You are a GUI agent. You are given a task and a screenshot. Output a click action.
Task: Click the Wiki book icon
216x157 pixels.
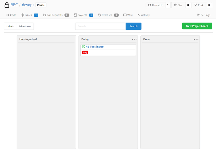click(x=125, y=15)
